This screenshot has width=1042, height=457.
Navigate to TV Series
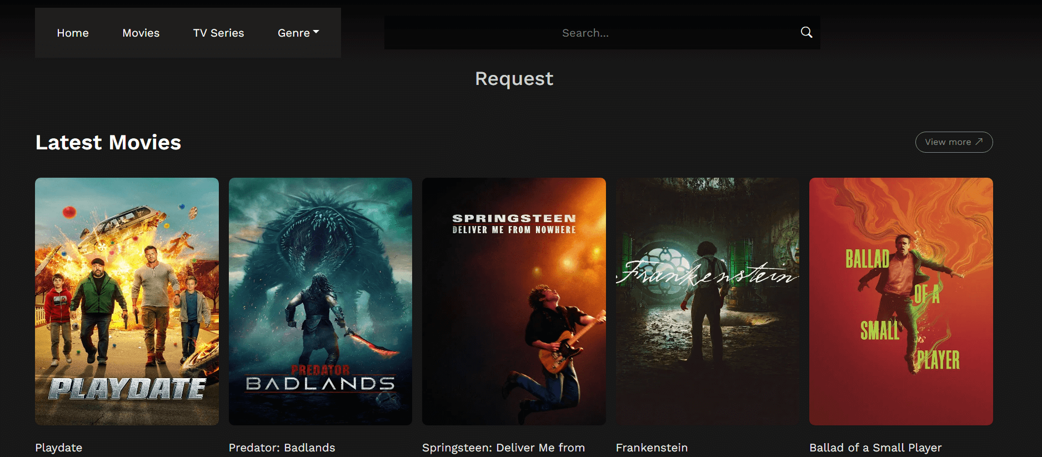[218, 33]
